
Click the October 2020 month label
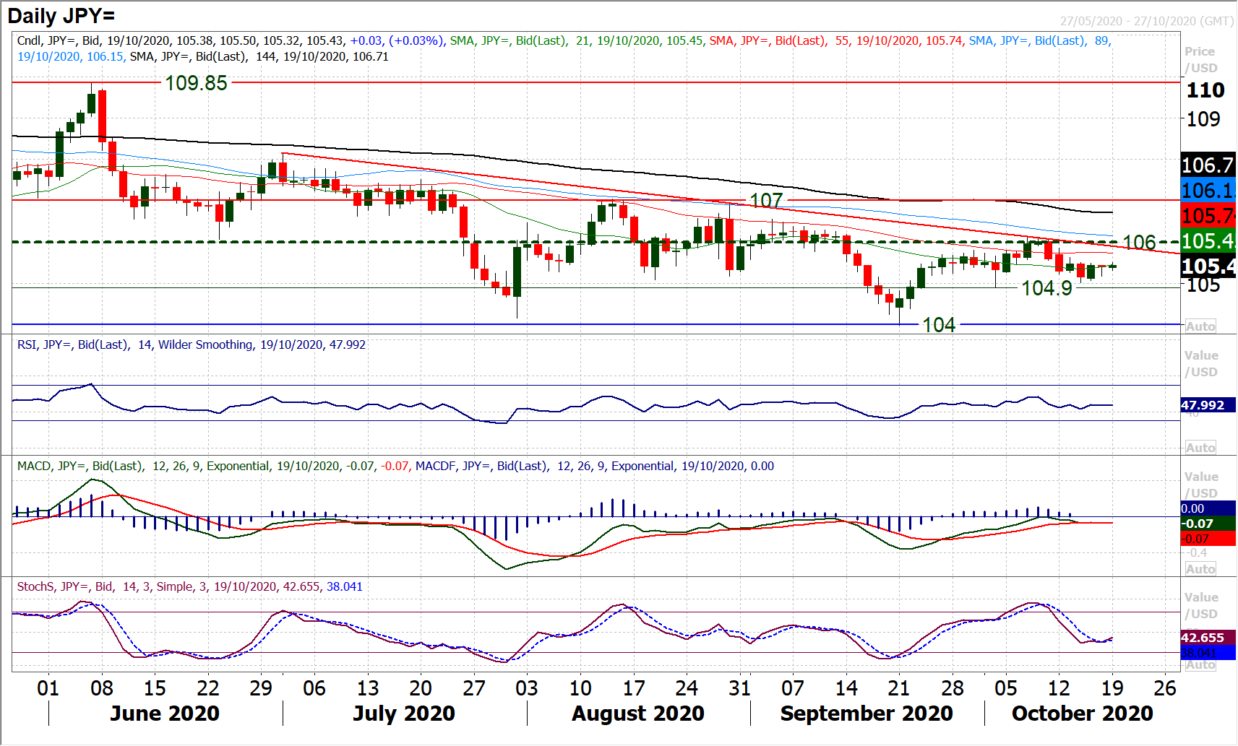click(x=1082, y=714)
